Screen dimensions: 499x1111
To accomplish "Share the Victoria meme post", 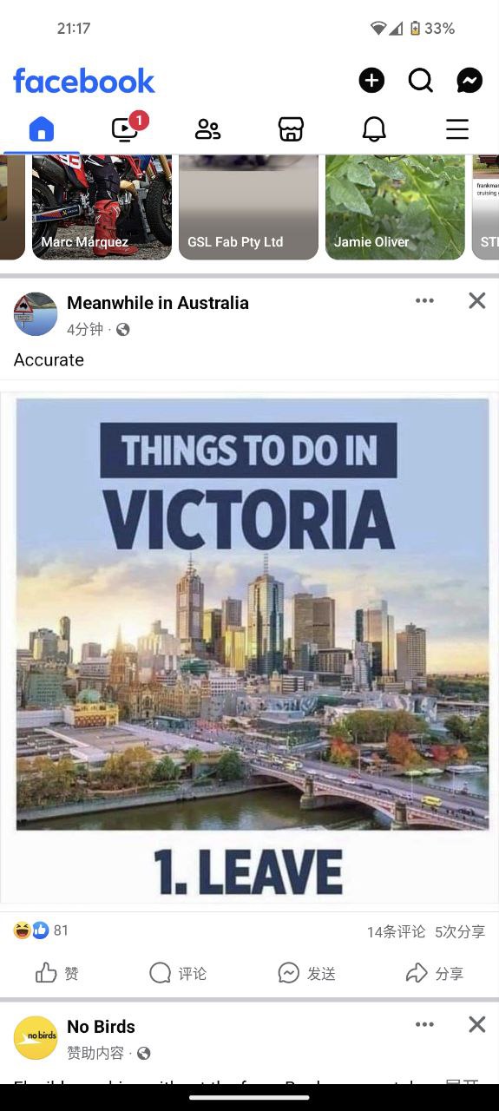I will tap(434, 973).
